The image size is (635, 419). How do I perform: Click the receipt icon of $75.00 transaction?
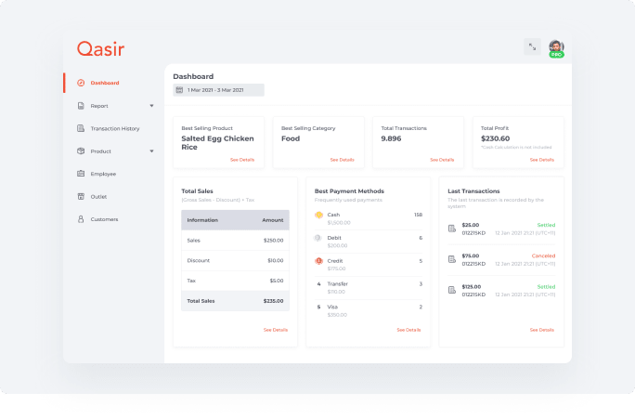[452, 259]
